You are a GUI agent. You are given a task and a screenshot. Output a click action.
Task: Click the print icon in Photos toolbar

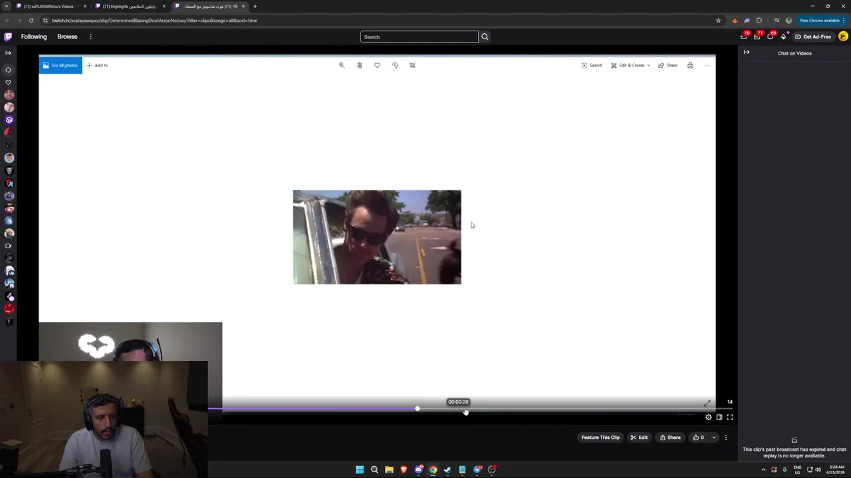coord(690,65)
